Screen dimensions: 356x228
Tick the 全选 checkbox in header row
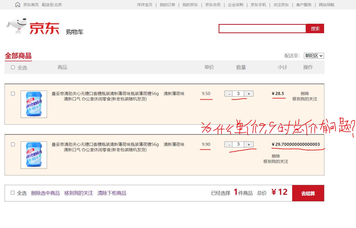pos(13,67)
